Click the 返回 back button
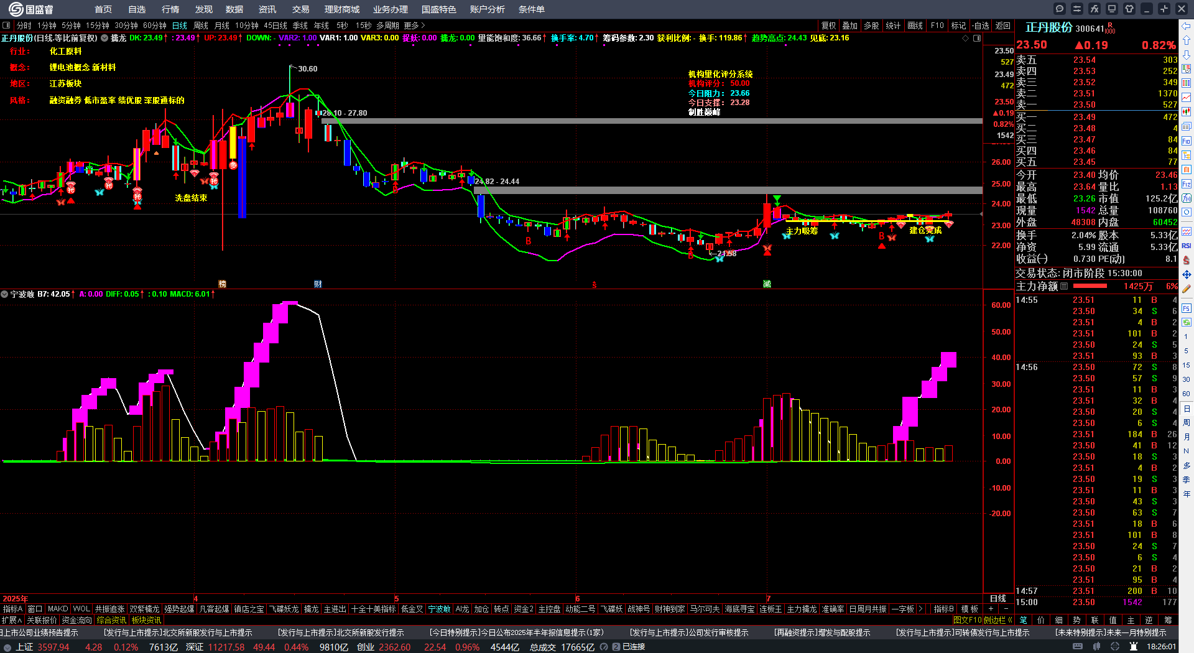The height and width of the screenshot is (653, 1194). coord(1003,25)
